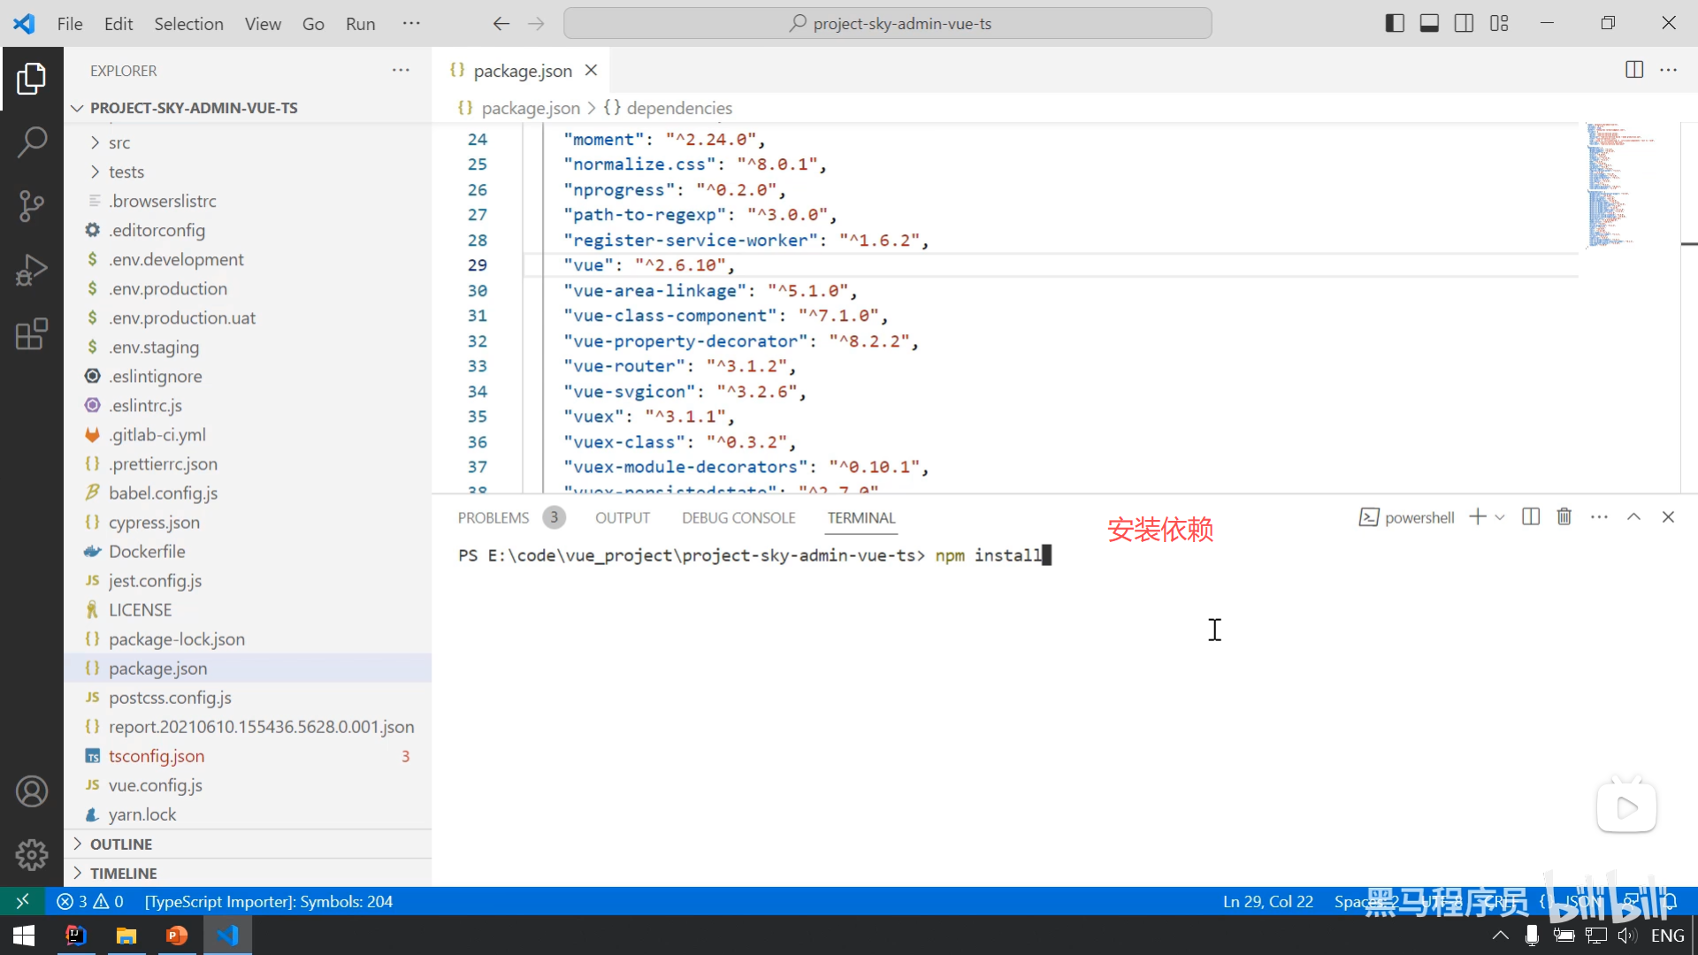Screen dimensions: 1698x955
Task: Toggle the primary side bar
Action: (x=1395, y=24)
